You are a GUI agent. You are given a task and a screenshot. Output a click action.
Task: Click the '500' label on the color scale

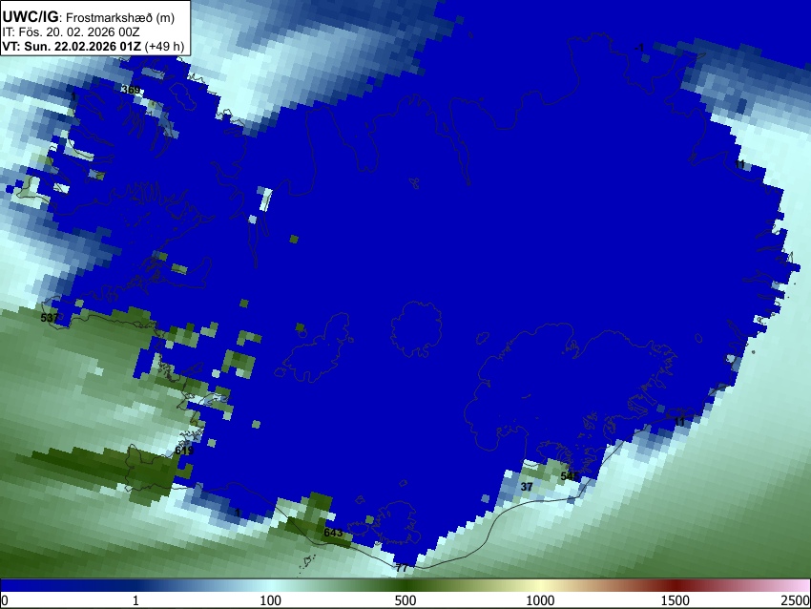tap(405, 600)
